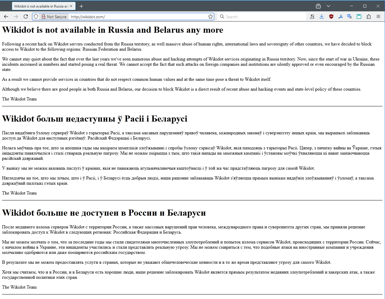Click 'The Wikidot Team' under the English section

pyautogui.click(x=19, y=99)
